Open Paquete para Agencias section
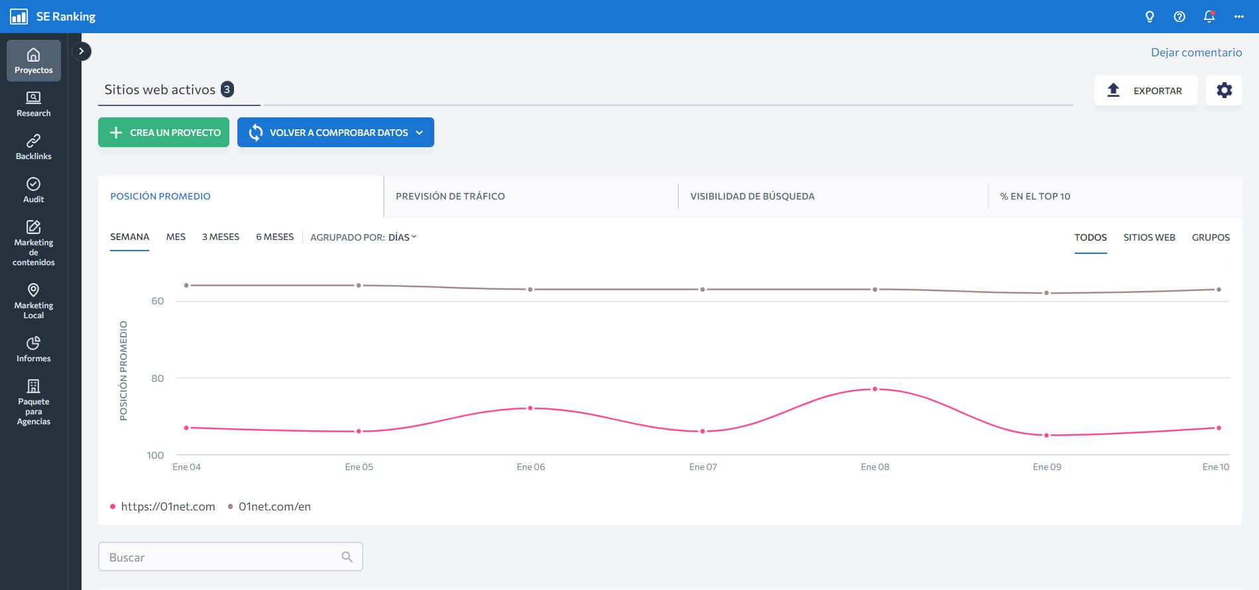Viewport: 1259px width, 590px height. (x=34, y=402)
